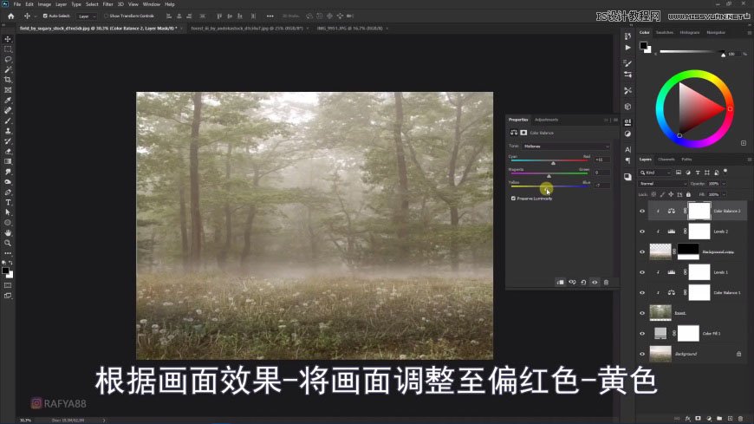Viewport: 754px width, 424px height.
Task: Click the Home icon in options bar
Action: click(10, 16)
